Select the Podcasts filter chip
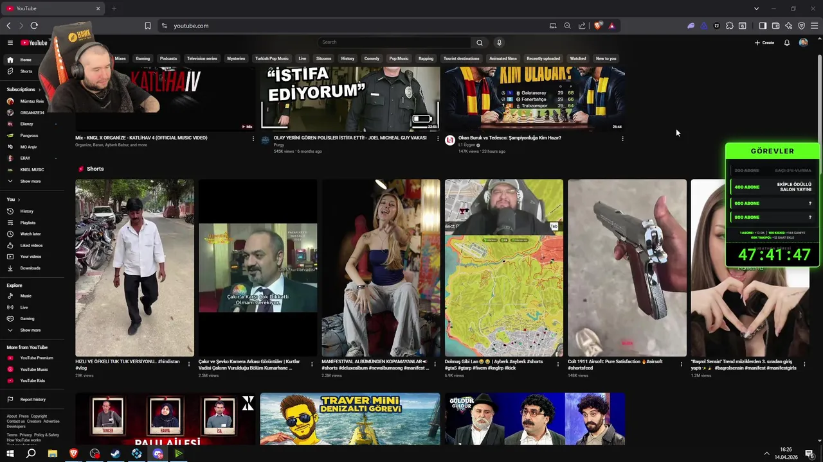The image size is (823, 462). click(x=168, y=58)
